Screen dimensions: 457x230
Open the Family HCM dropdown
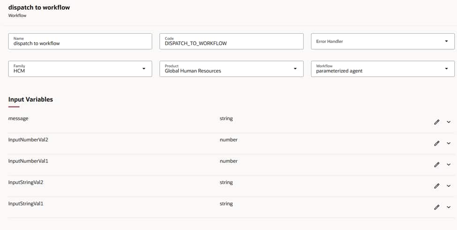tap(144, 69)
